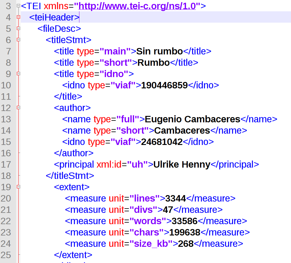
Task: Fold the extent element on line 19
Action: point(19,187)
